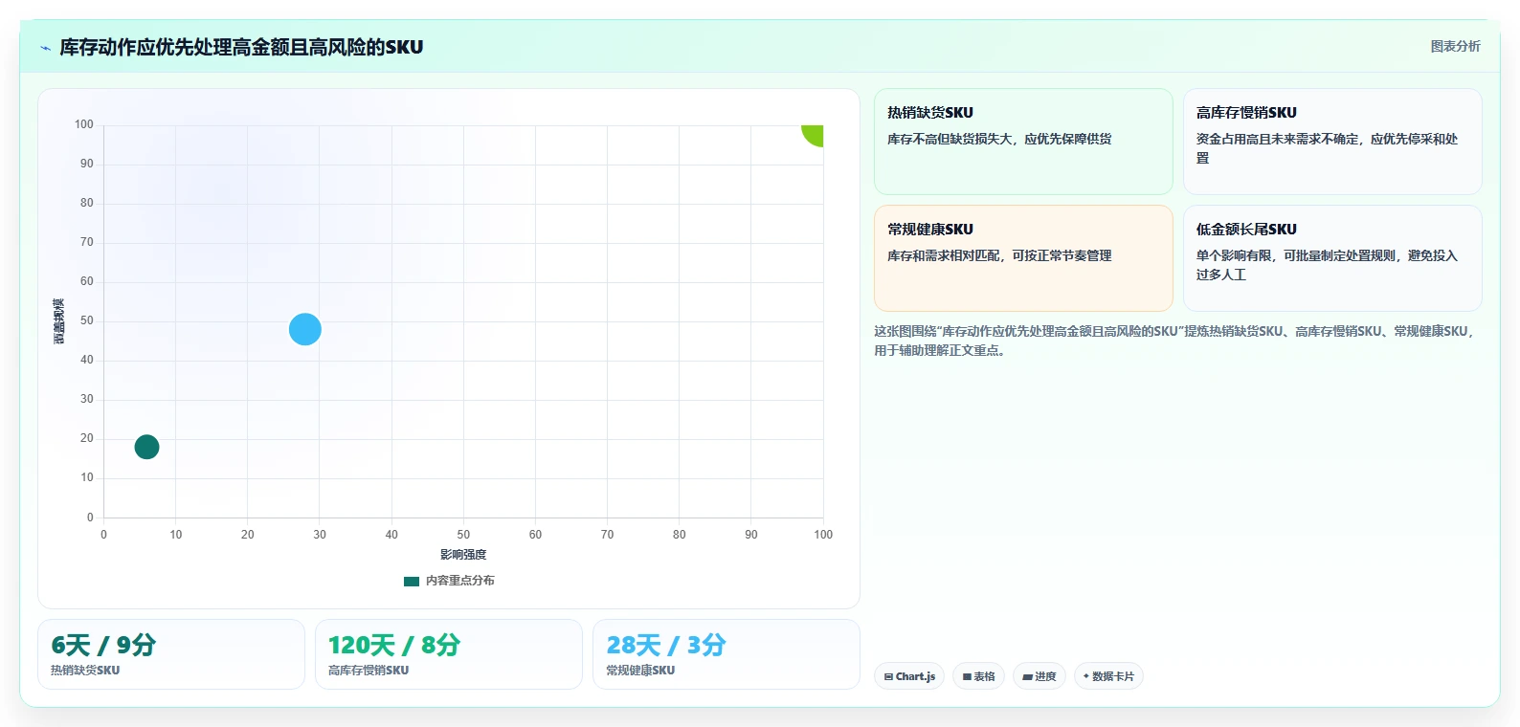Click the 热销缺货SKU label under 6天
1520x727 pixels.
[85, 671]
